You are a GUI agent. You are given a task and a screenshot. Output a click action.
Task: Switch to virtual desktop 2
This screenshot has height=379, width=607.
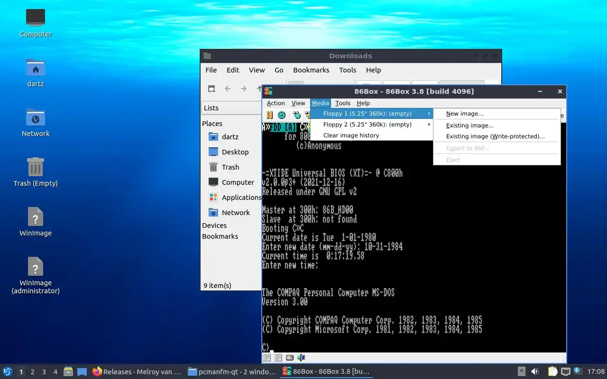32,372
